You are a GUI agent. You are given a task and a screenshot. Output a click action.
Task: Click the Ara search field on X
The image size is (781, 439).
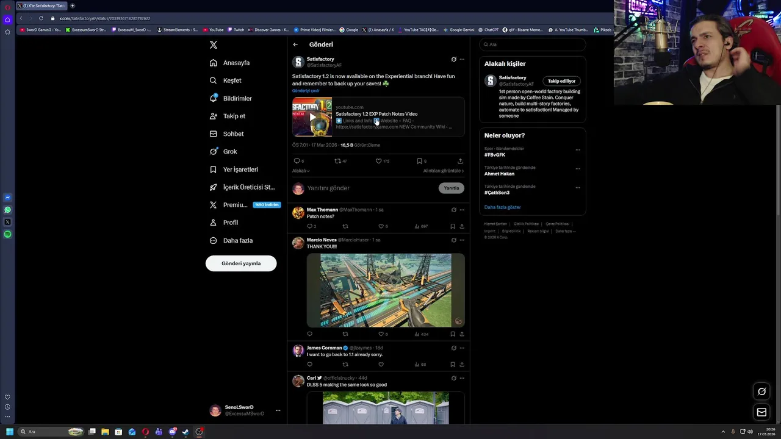(533, 45)
